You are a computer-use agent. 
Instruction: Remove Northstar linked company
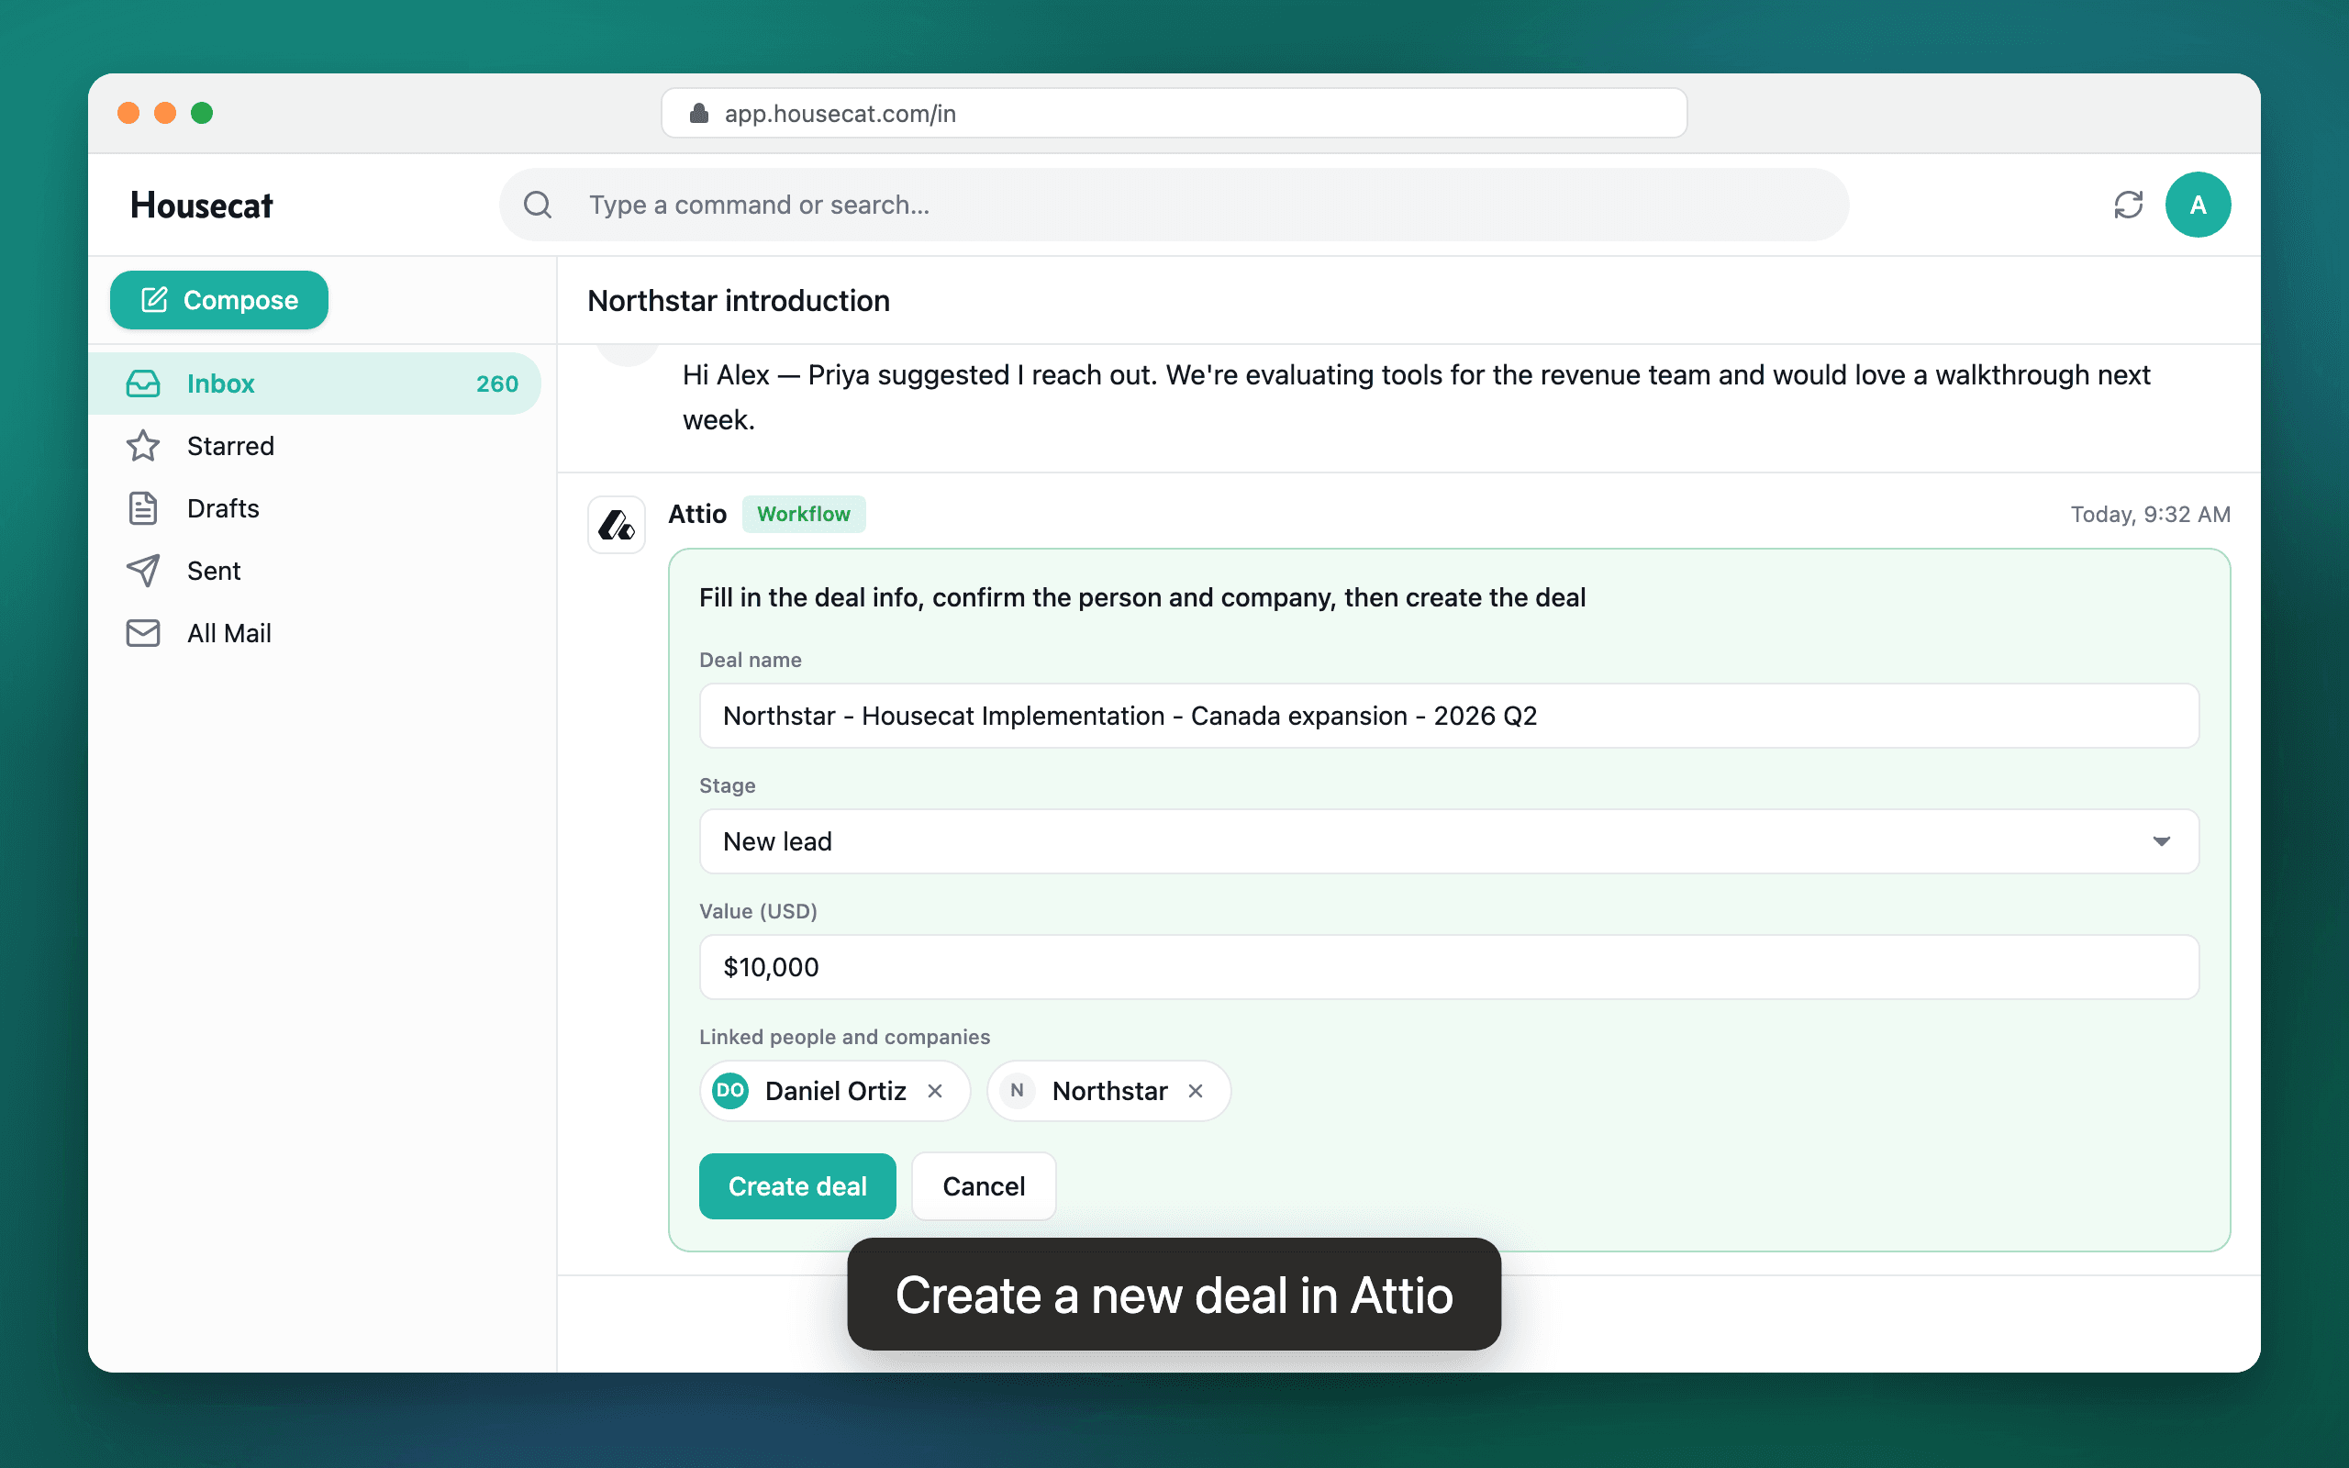coord(1196,1091)
